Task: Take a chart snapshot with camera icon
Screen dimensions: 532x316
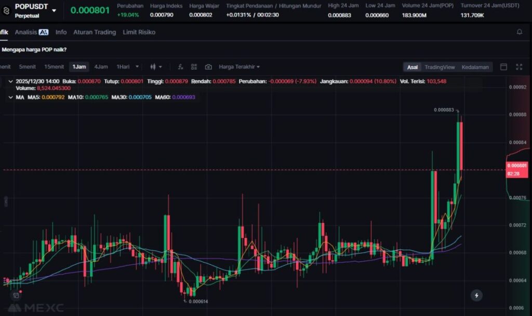Action: 208,67
